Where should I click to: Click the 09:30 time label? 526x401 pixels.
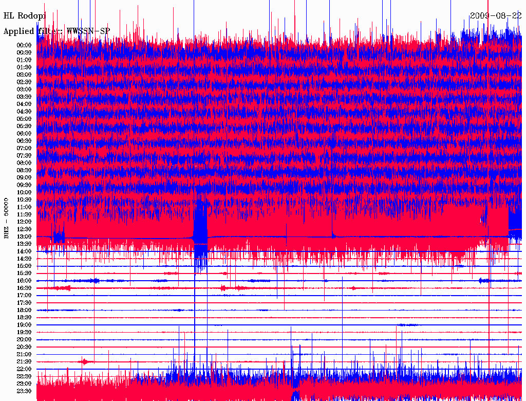click(24, 185)
